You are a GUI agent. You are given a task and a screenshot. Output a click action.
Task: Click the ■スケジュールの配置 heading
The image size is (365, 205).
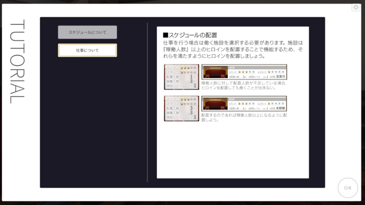(x=190, y=35)
